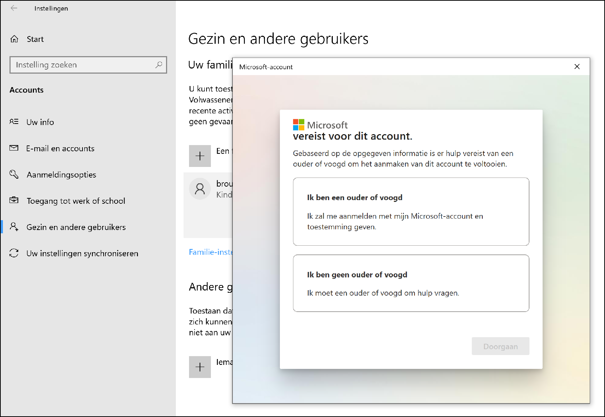
Task: Click the search magnifier icon
Action: pos(159,65)
